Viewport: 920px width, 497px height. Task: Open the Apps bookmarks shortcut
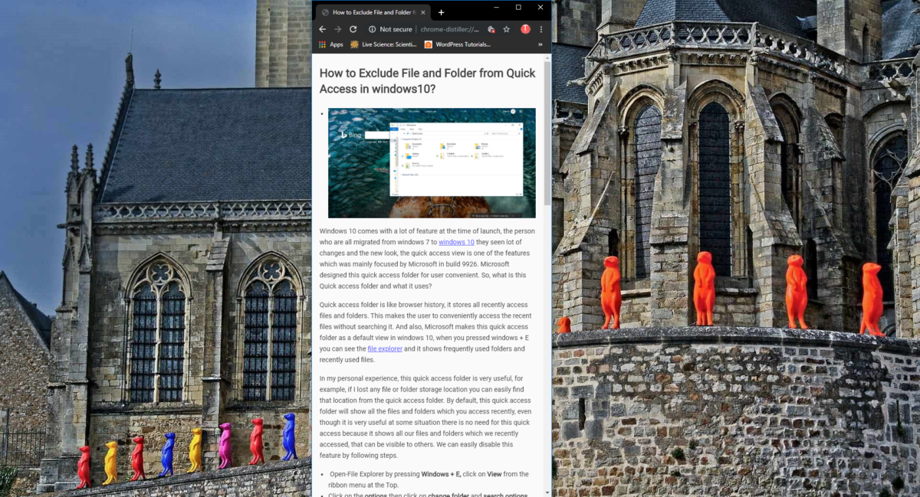pos(330,44)
